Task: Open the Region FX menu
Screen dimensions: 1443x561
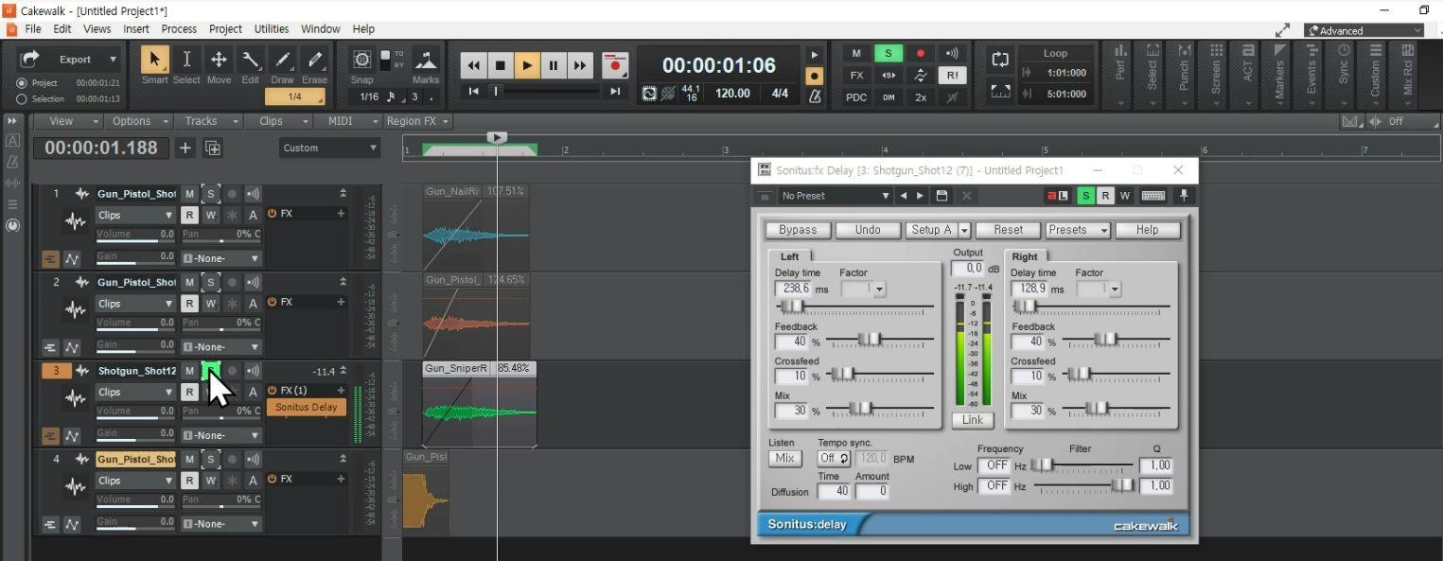Action: tap(418, 121)
